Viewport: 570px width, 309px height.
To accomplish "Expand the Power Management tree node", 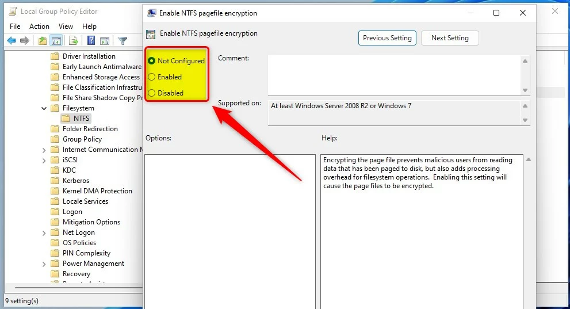I will pyautogui.click(x=44, y=264).
